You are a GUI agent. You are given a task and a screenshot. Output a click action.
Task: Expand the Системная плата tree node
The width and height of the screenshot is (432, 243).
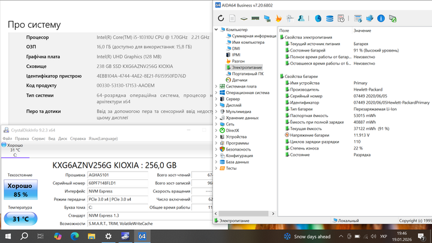tap(216, 86)
